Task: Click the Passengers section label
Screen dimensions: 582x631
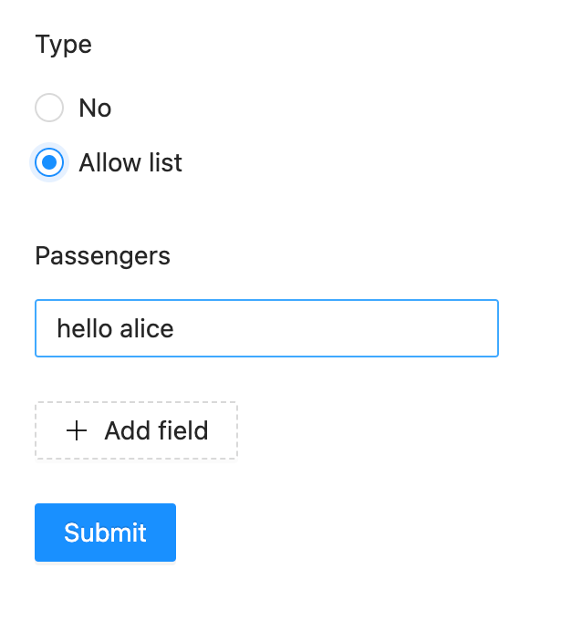Action: pos(103,256)
